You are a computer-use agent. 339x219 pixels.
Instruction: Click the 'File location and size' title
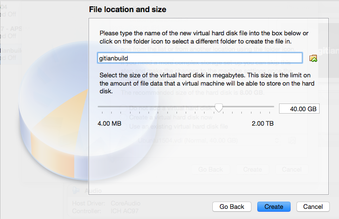click(x=128, y=10)
